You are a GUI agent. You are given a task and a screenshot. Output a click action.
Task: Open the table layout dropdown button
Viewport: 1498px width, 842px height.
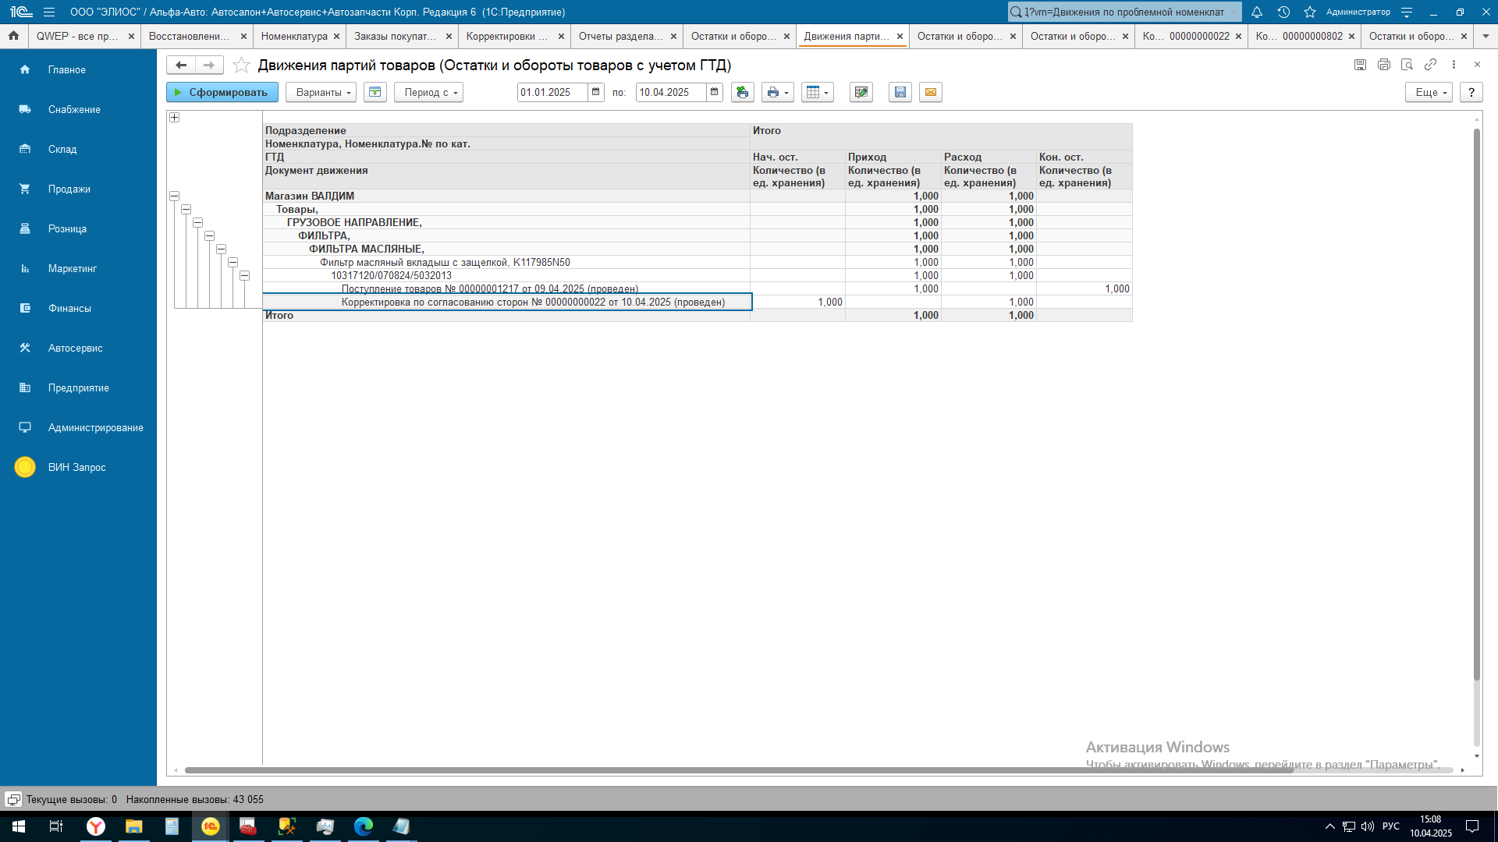pyautogui.click(x=818, y=92)
